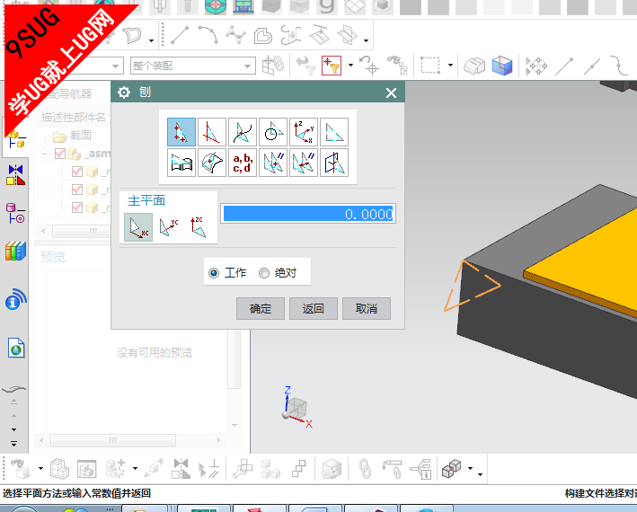Viewport: 637px width, 512px height.
Task: Select the plane perpendicular through line icon
Action: [x=334, y=163]
